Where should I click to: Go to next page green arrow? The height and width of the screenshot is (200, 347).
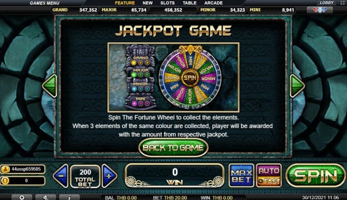(x=297, y=86)
